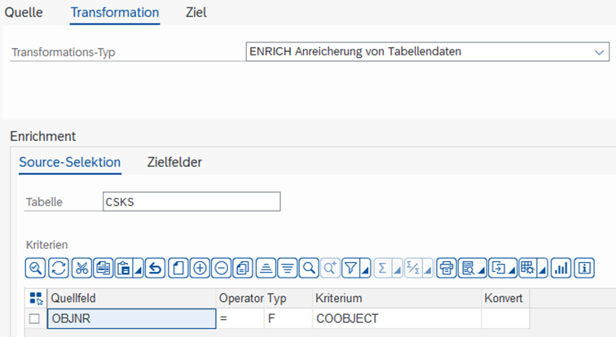Insert row with plus circle icon

click(200, 269)
